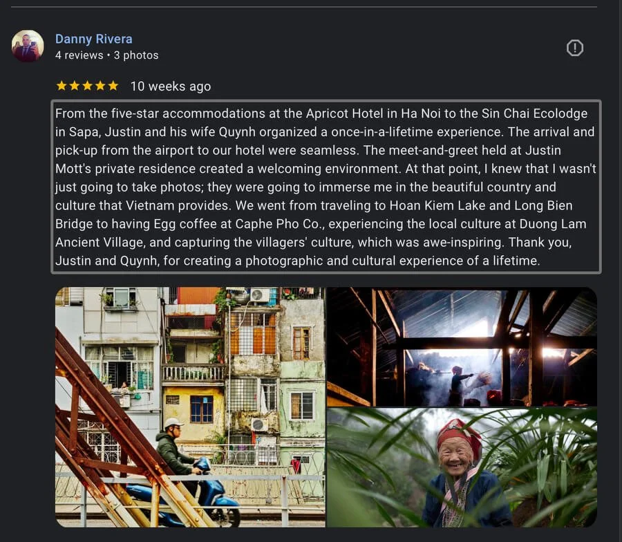The width and height of the screenshot is (622, 542).
Task: Click the fourth yellow rating star
Action: pyautogui.click(x=100, y=86)
